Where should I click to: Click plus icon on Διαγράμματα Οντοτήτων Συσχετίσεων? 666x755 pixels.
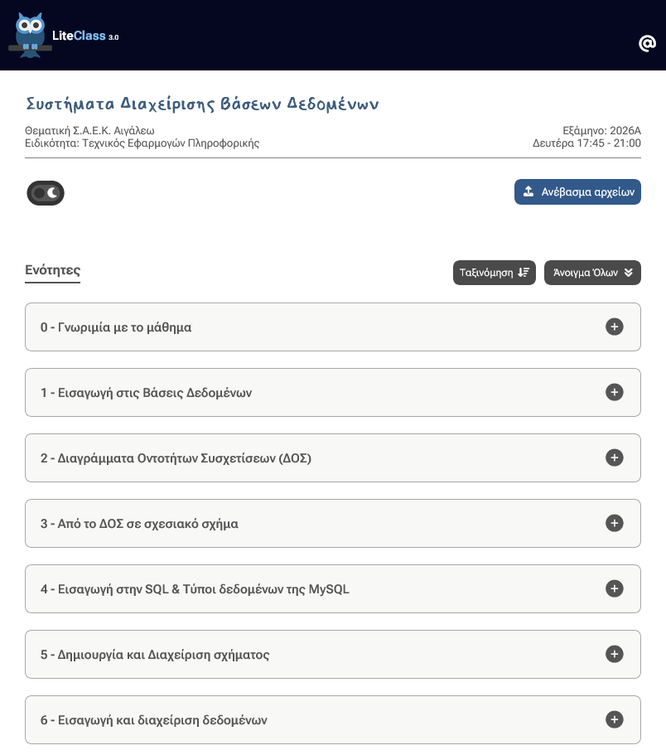(x=615, y=458)
